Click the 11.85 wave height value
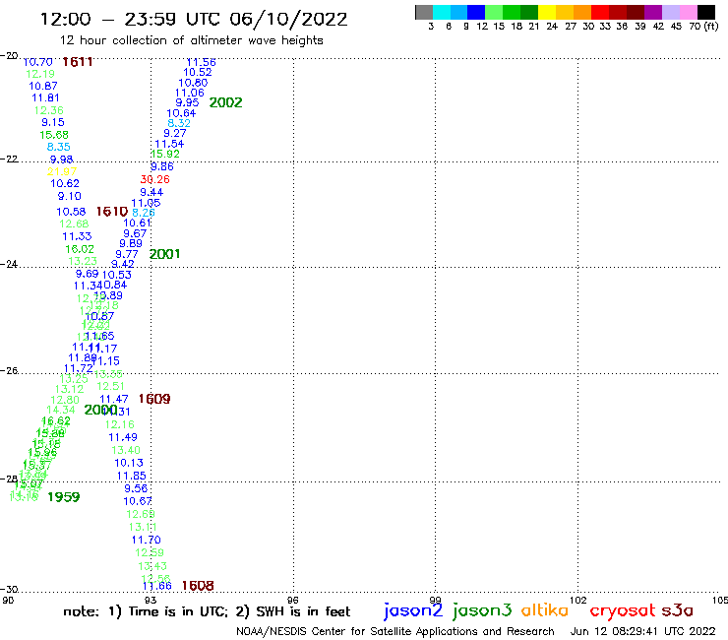728x640 pixels. click(x=132, y=476)
